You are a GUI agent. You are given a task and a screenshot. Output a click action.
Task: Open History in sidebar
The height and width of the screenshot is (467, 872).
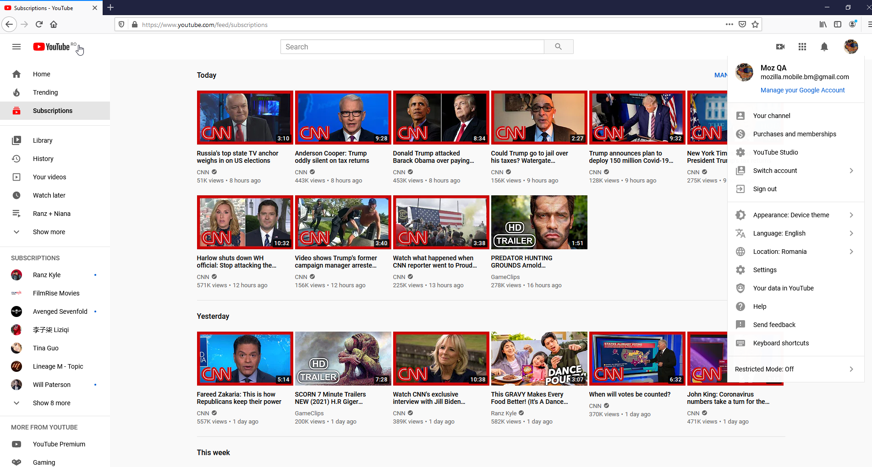pos(55,159)
